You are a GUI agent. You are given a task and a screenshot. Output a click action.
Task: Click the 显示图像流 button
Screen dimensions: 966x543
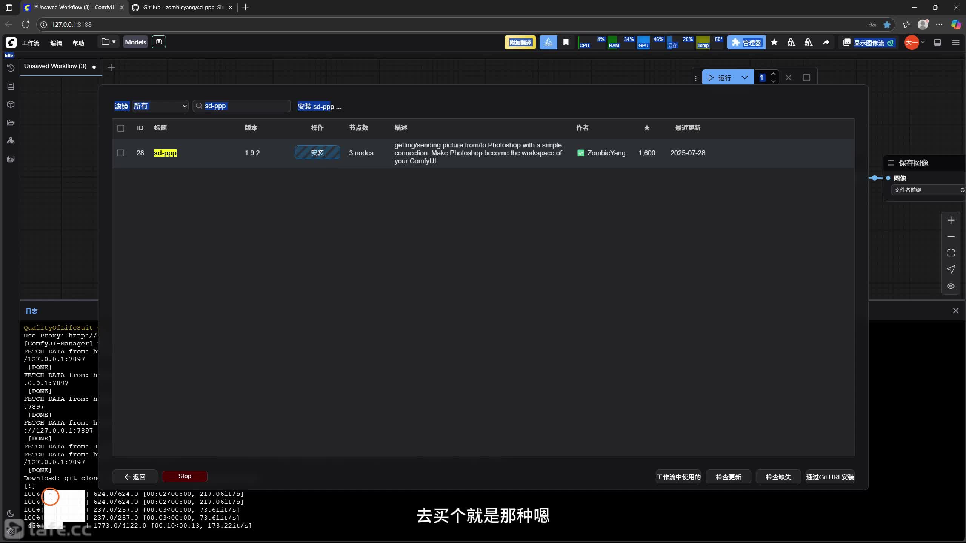point(869,43)
